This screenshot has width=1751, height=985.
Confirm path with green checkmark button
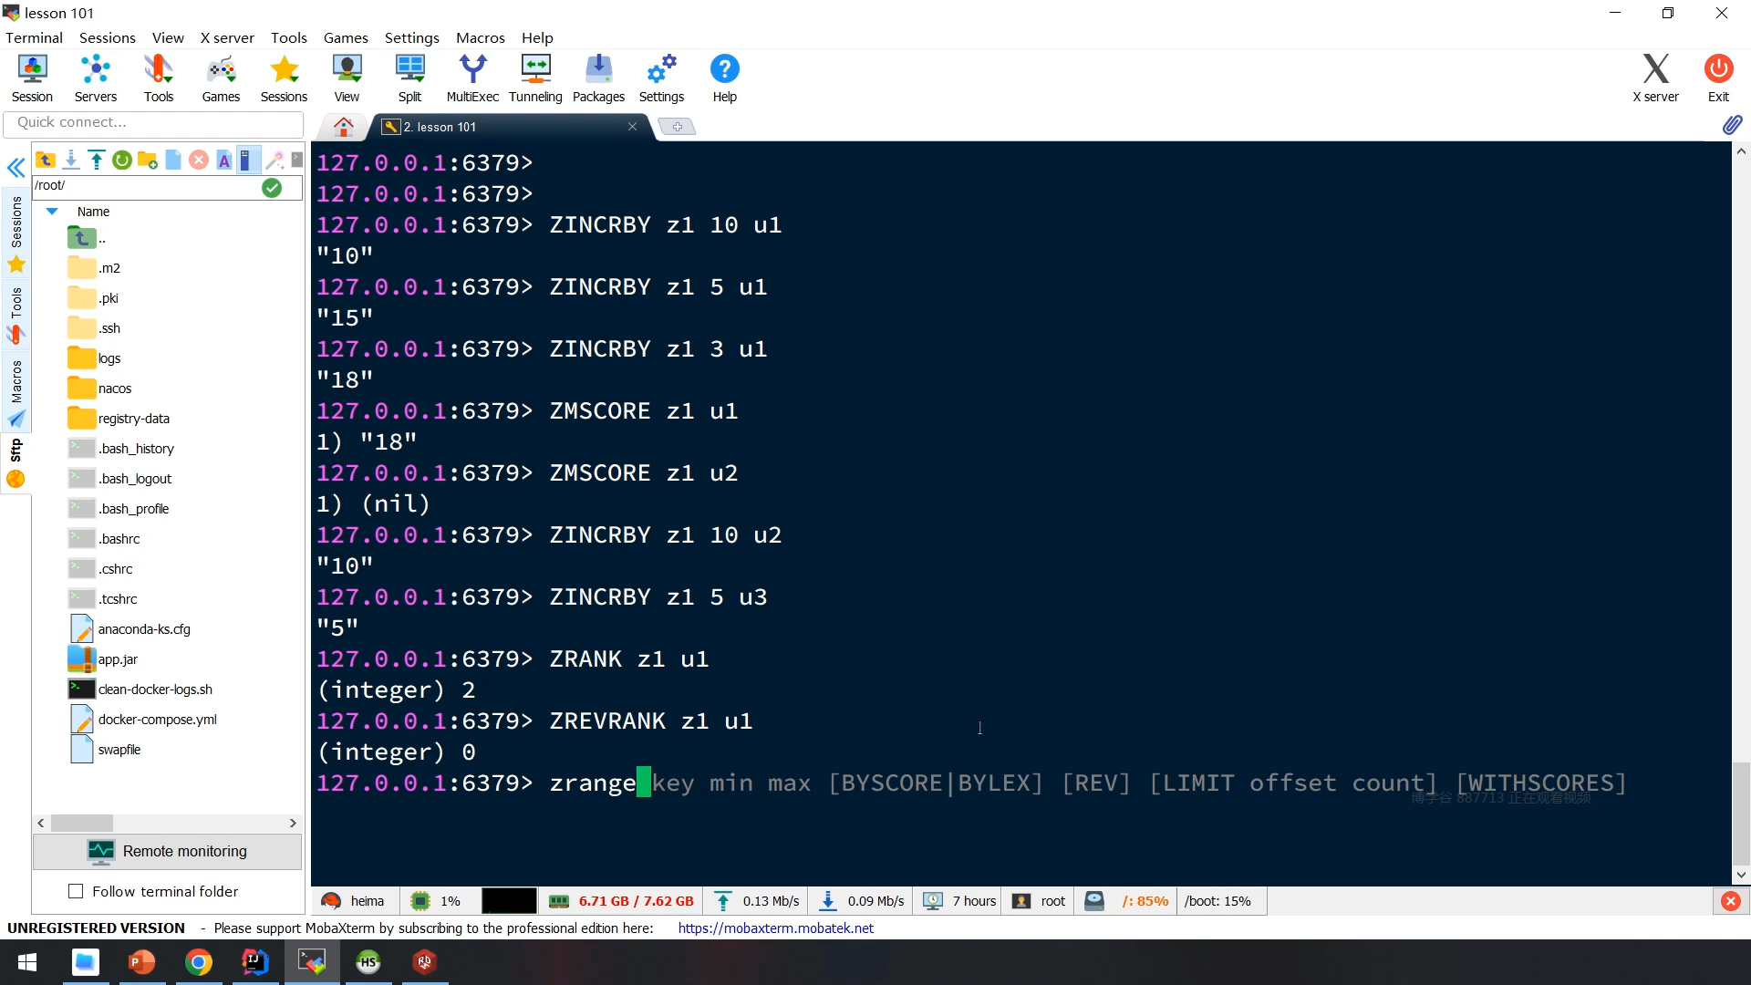(272, 188)
